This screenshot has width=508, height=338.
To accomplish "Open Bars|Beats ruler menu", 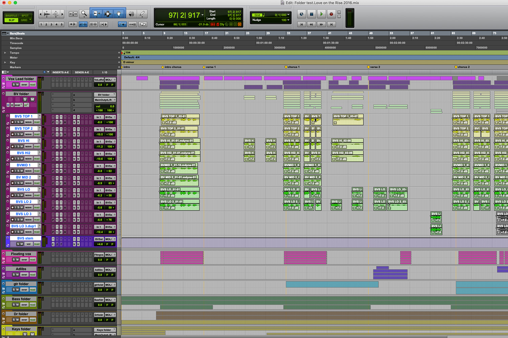I will [x=5, y=33].
